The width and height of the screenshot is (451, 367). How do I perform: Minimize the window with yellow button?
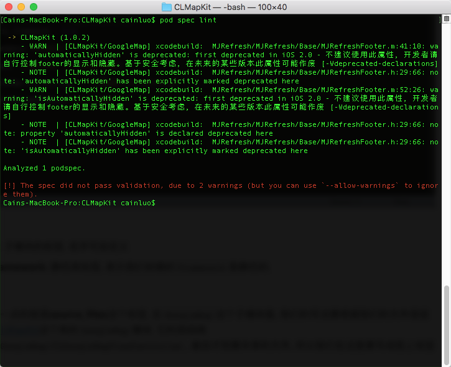click(x=21, y=7)
